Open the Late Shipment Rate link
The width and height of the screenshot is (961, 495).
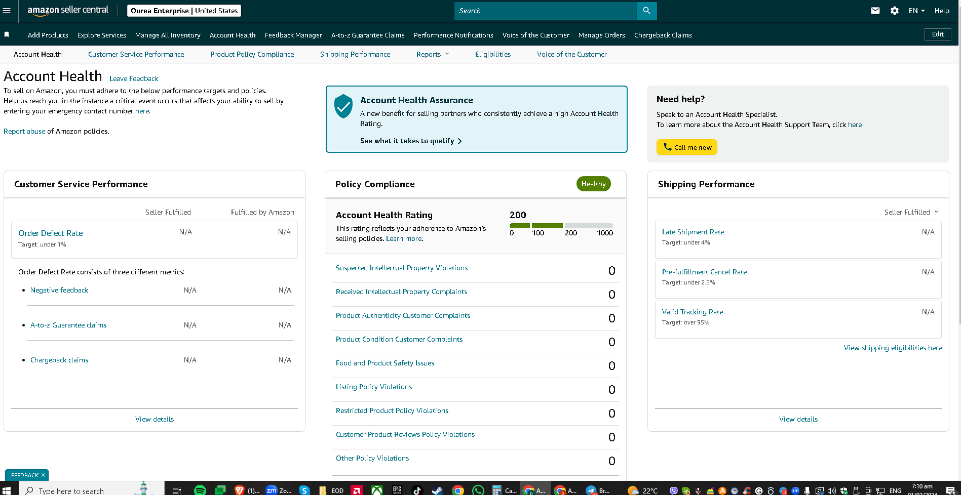point(693,232)
